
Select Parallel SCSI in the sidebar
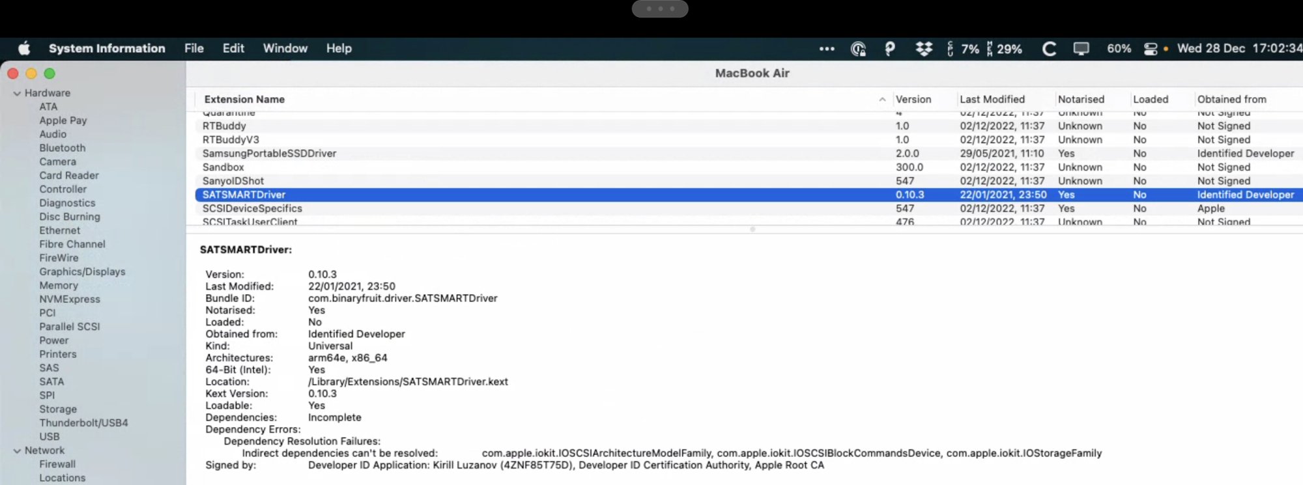click(x=70, y=326)
